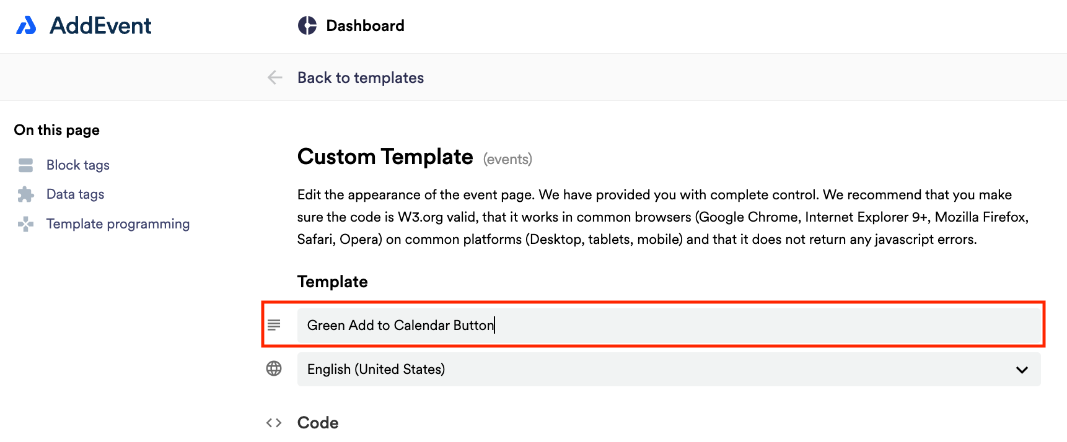The width and height of the screenshot is (1067, 442).
Task: Jump to Block tags section
Action: click(78, 165)
